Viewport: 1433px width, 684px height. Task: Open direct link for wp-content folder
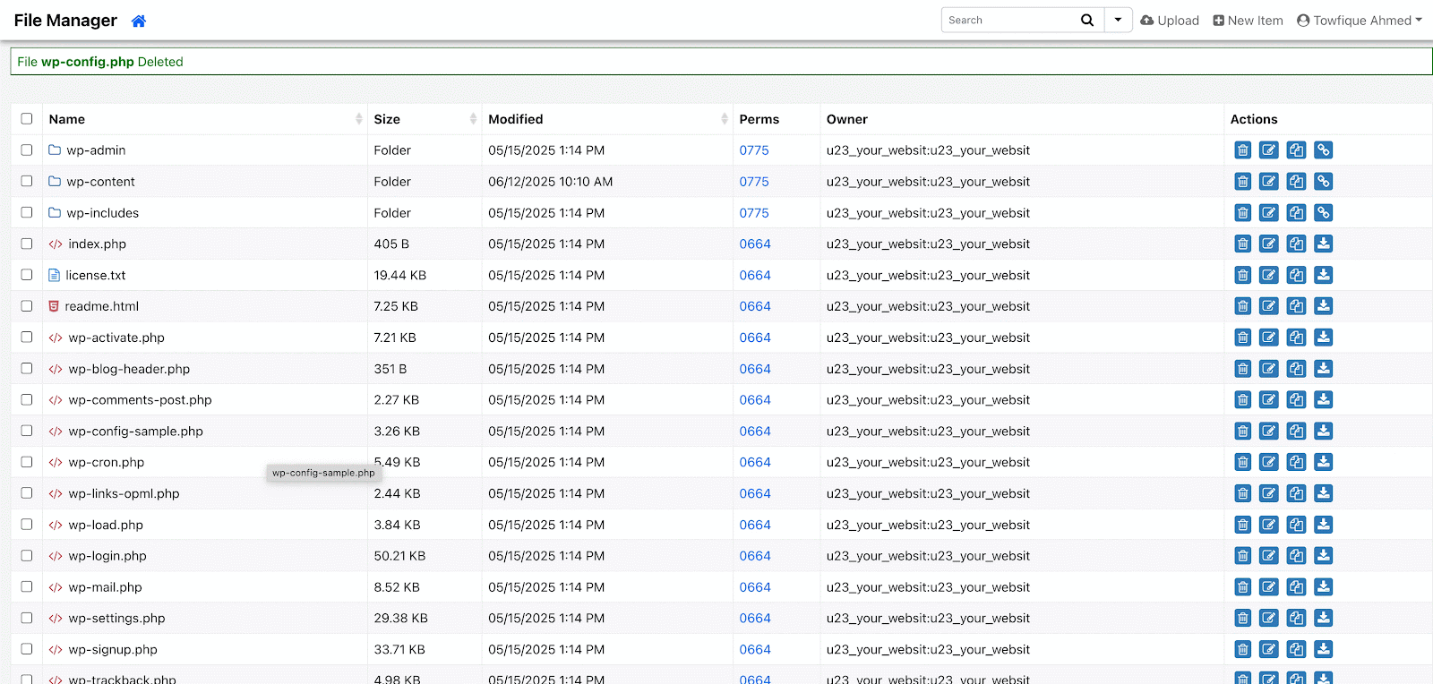click(1324, 182)
